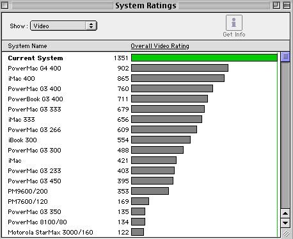Click the window resize grip corner
This screenshot has height=239, width=293.
(286, 233)
